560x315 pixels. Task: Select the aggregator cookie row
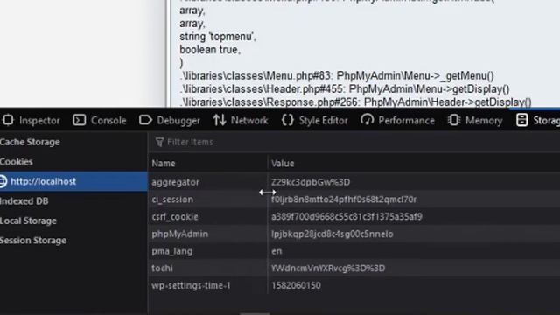[353, 182]
